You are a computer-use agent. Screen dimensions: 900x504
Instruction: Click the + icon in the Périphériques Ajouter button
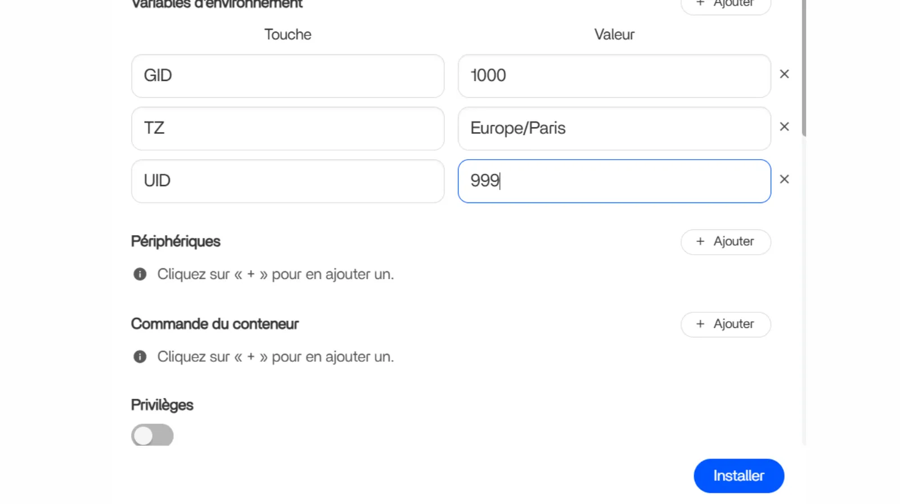click(x=700, y=241)
